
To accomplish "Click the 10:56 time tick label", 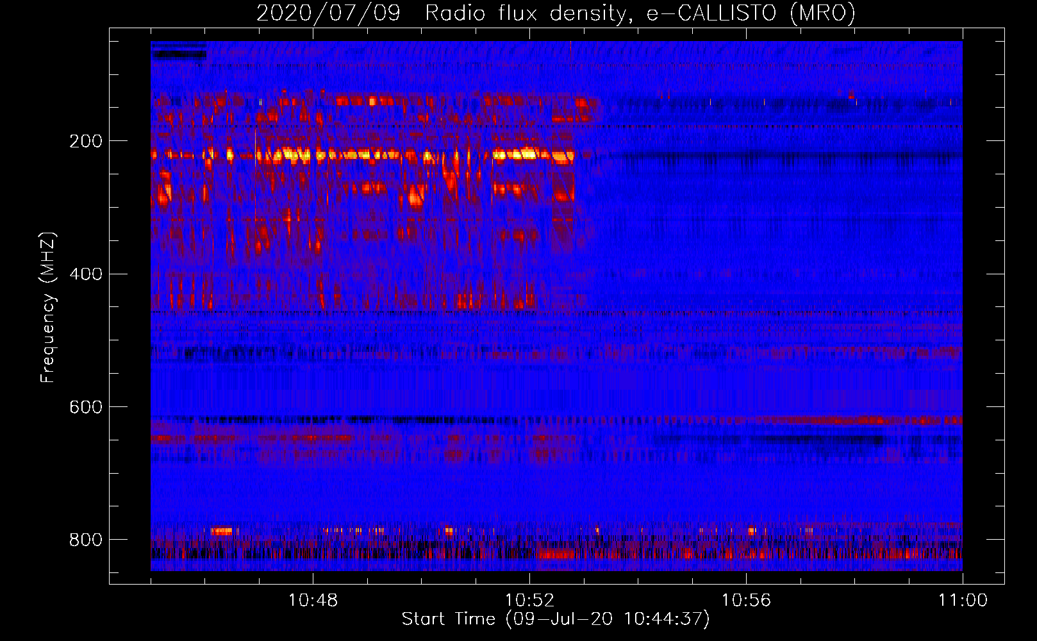I will point(746,601).
